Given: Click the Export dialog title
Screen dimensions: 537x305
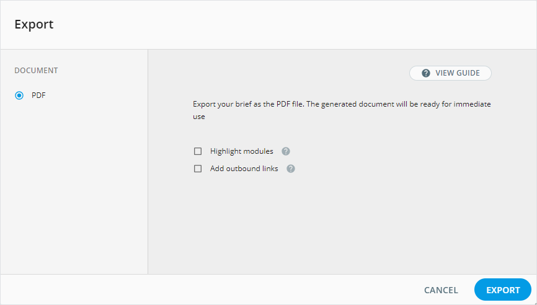Looking at the screenshot, I should [34, 25].
